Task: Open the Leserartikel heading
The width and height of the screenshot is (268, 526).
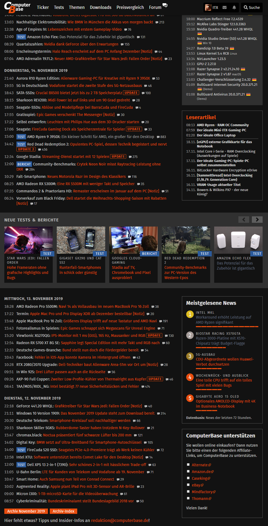Action: [x=201, y=117]
